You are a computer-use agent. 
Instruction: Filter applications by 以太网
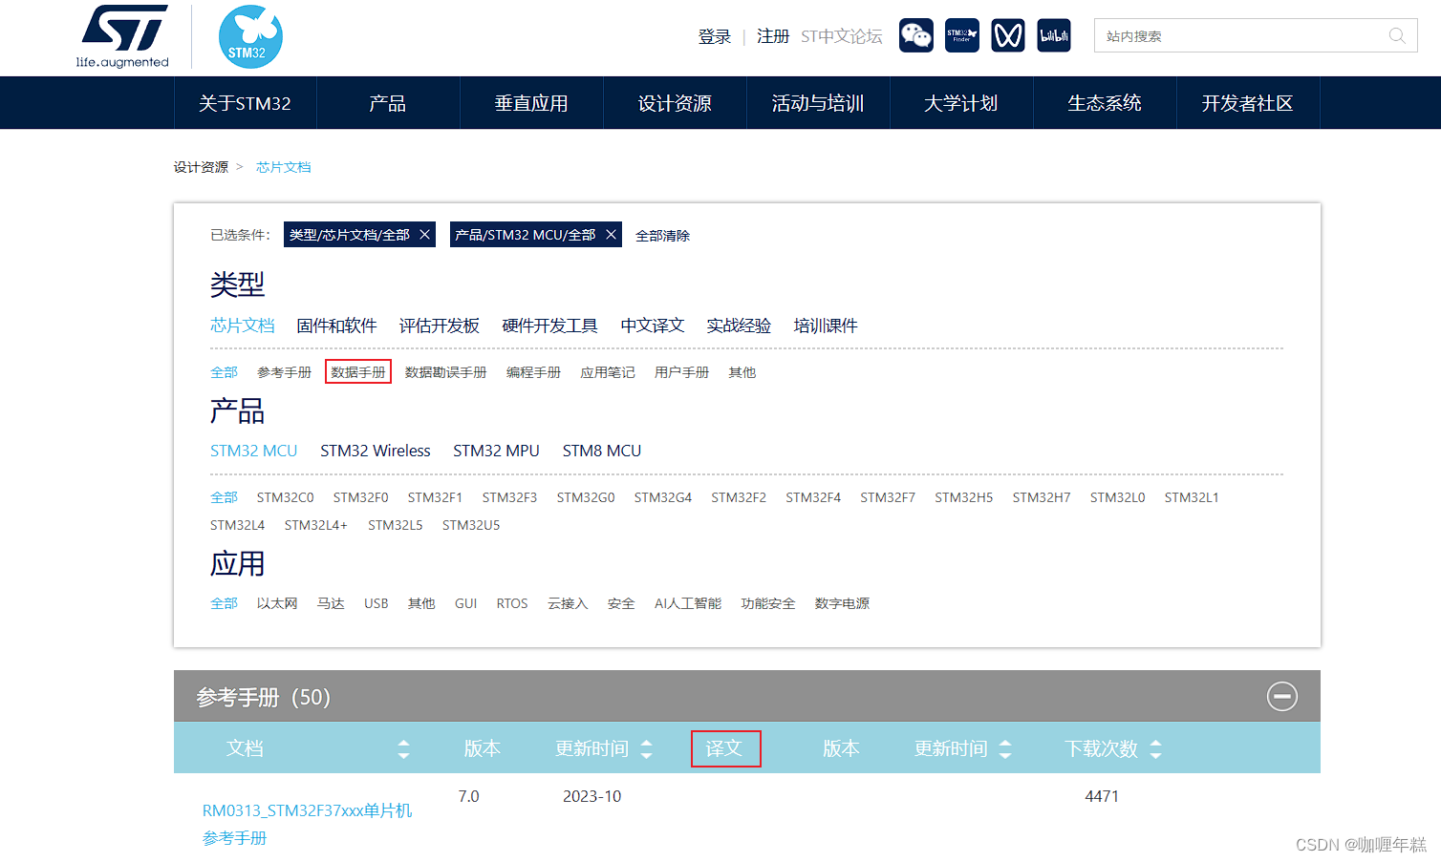(277, 603)
